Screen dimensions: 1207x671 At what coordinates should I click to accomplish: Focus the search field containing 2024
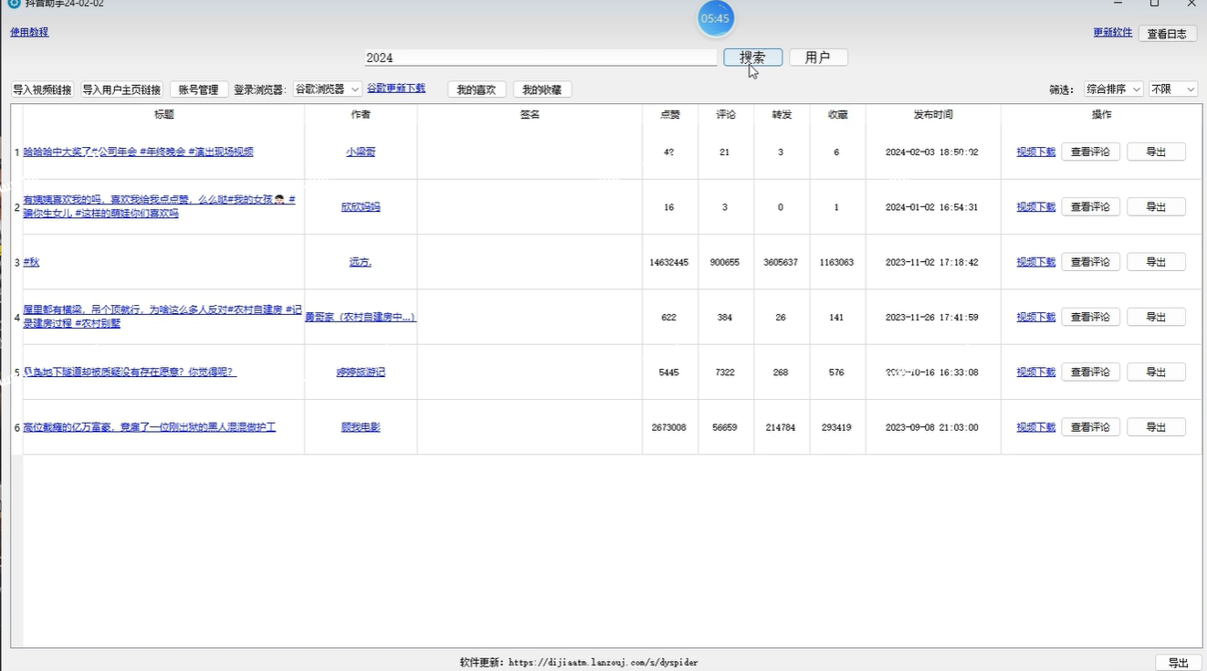[541, 58]
